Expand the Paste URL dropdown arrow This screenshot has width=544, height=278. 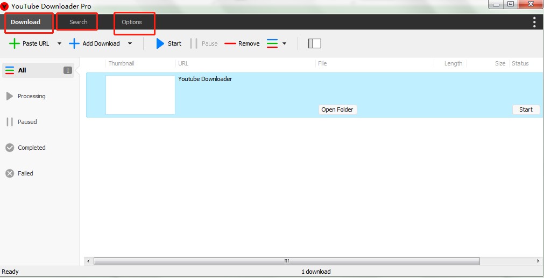pos(59,43)
